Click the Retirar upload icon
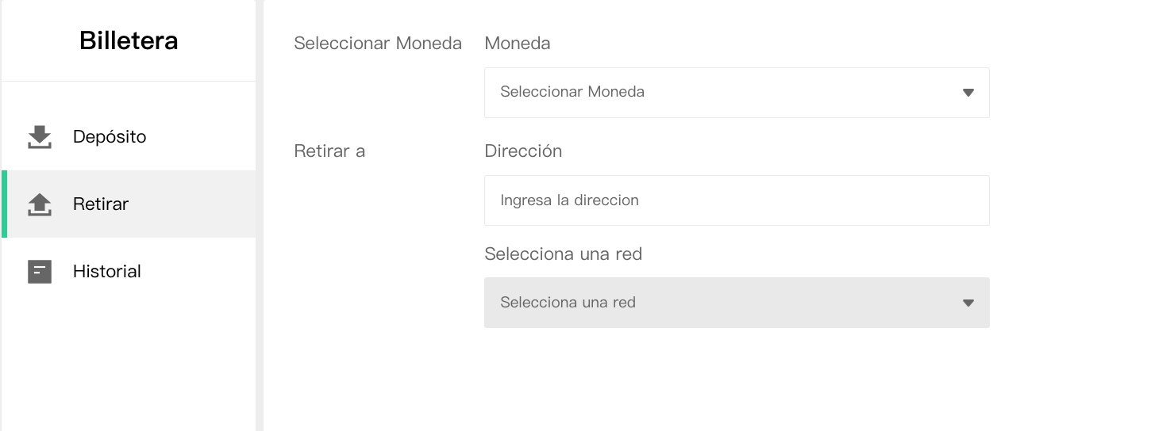Image resolution: width=1151 pixels, height=431 pixels. 40,204
